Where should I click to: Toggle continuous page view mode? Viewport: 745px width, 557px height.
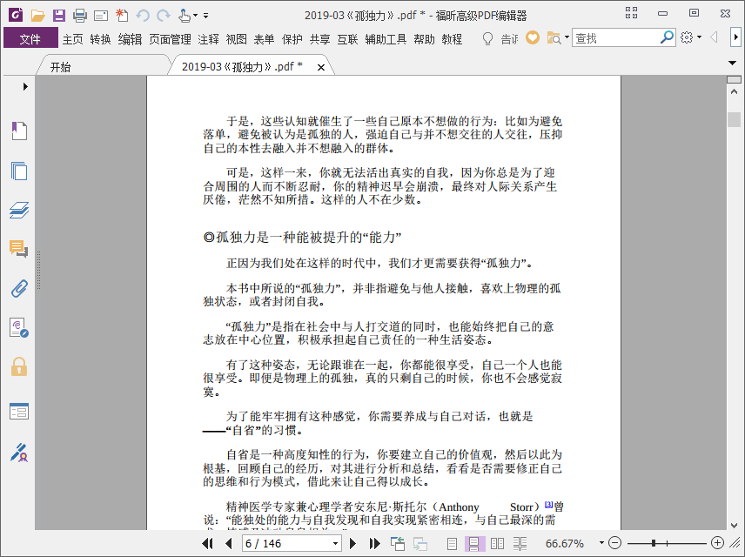pyautogui.click(x=474, y=543)
